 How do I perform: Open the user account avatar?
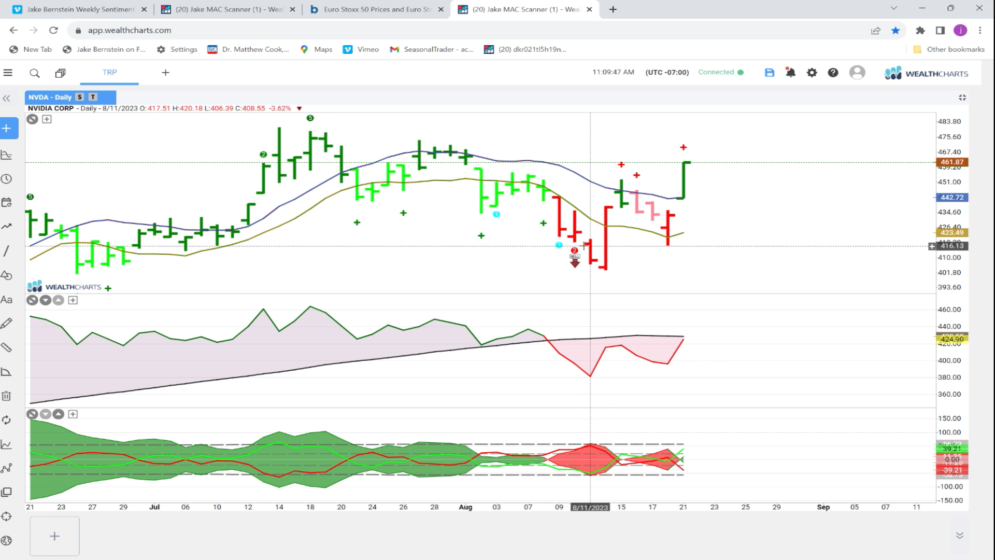click(857, 73)
